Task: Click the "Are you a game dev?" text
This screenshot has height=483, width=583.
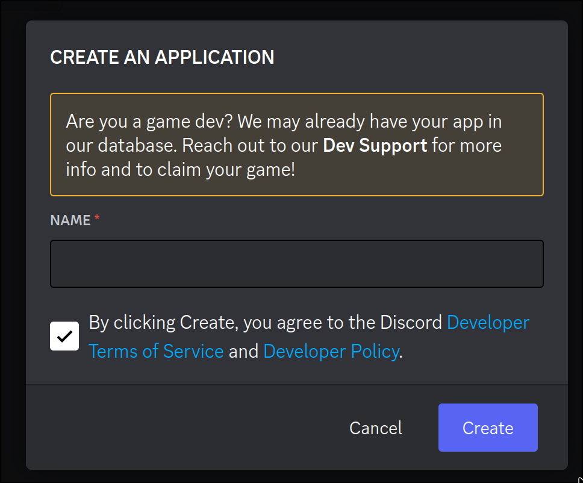Action: (149, 122)
